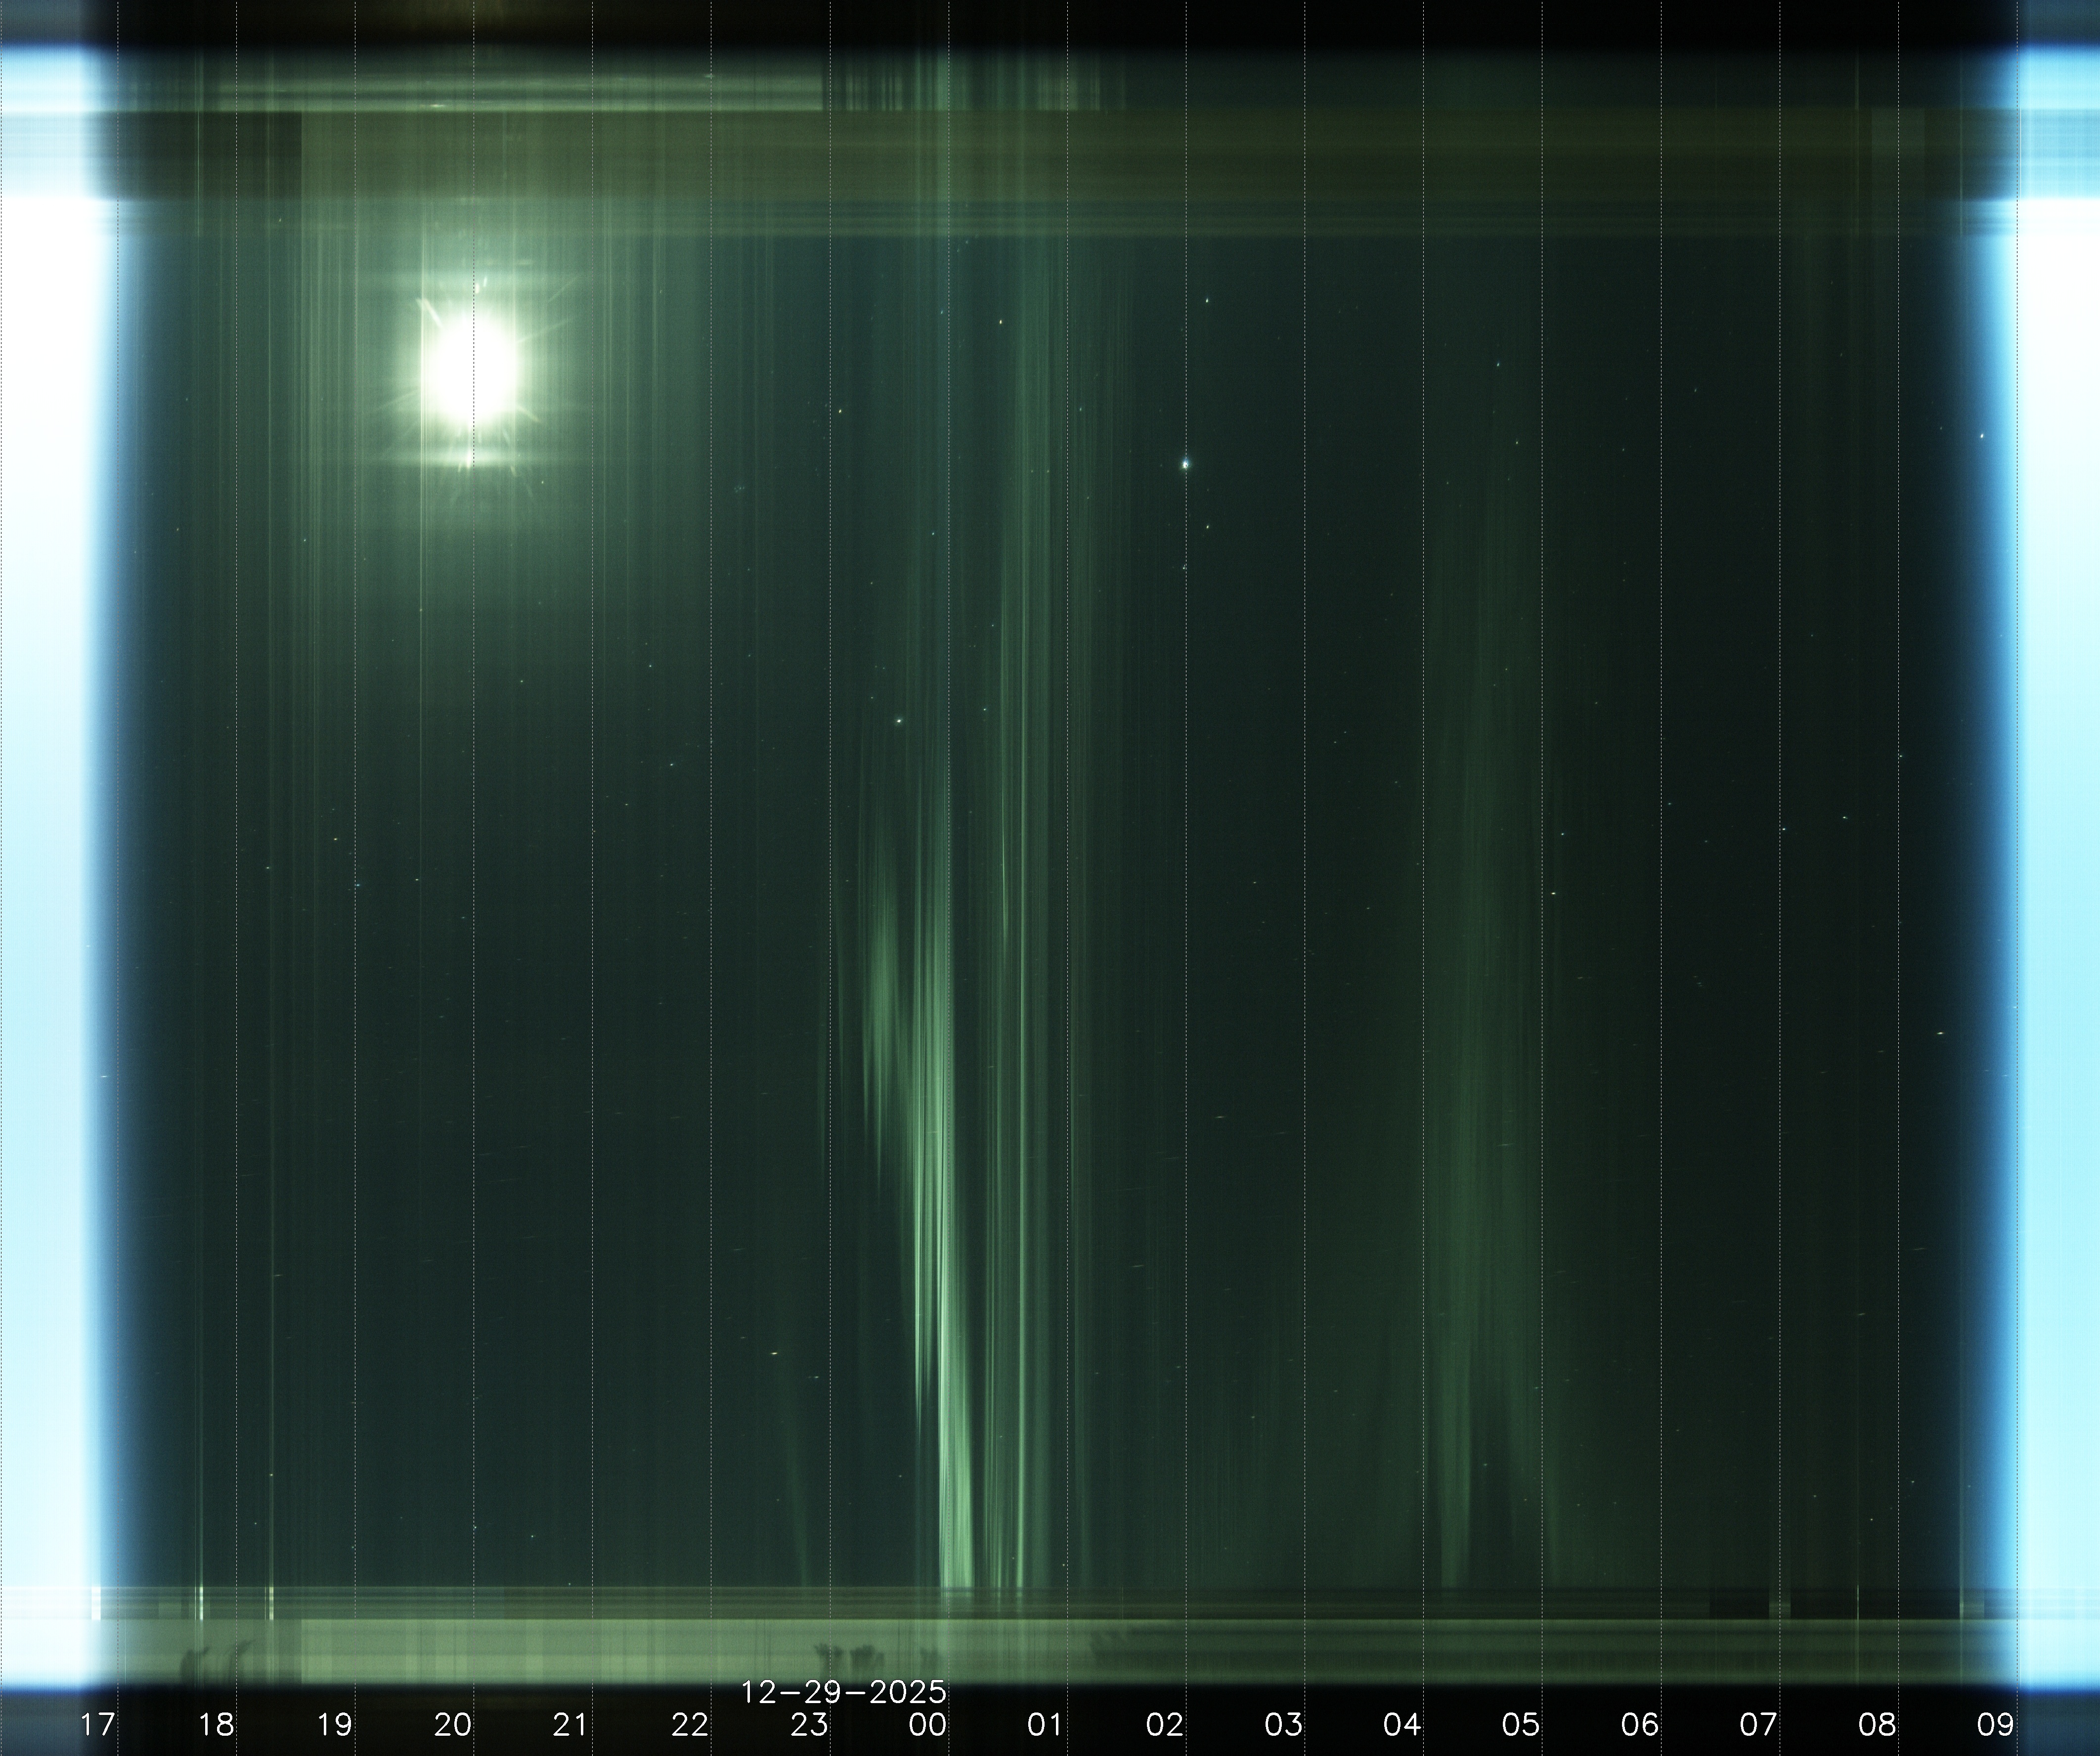
Task: Select the 19 hour marker
Action: (x=334, y=1725)
